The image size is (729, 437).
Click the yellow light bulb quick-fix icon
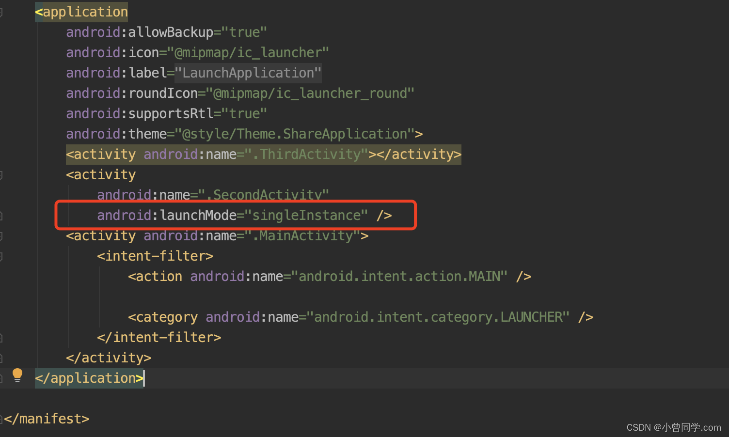(17, 375)
